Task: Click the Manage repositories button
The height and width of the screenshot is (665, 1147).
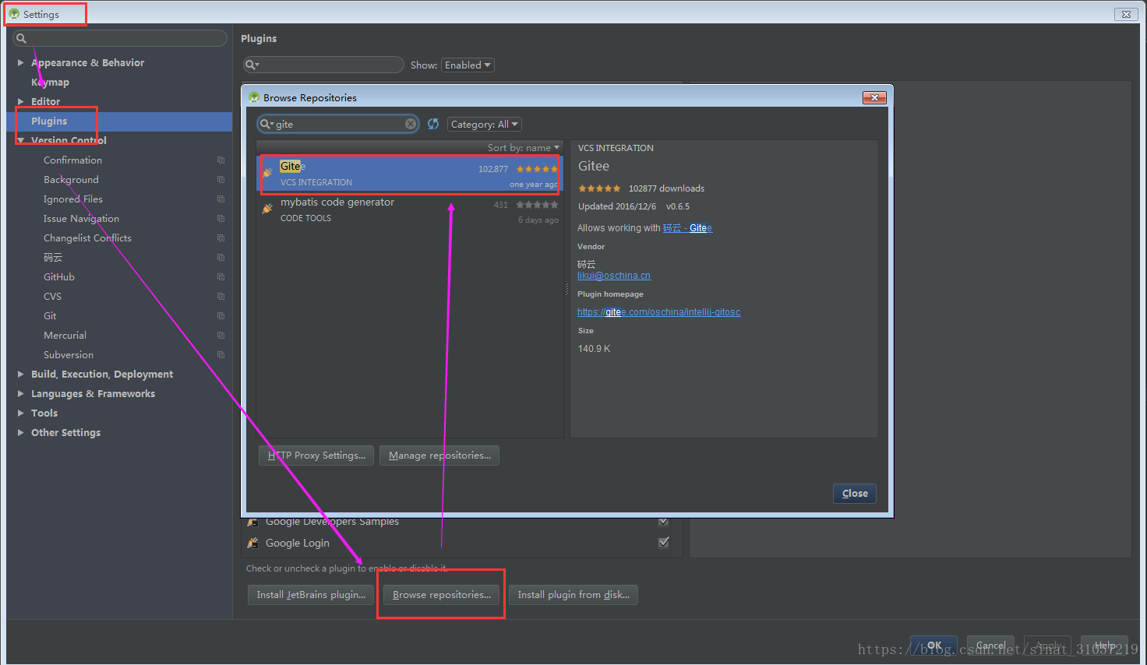Action: tap(439, 456)
